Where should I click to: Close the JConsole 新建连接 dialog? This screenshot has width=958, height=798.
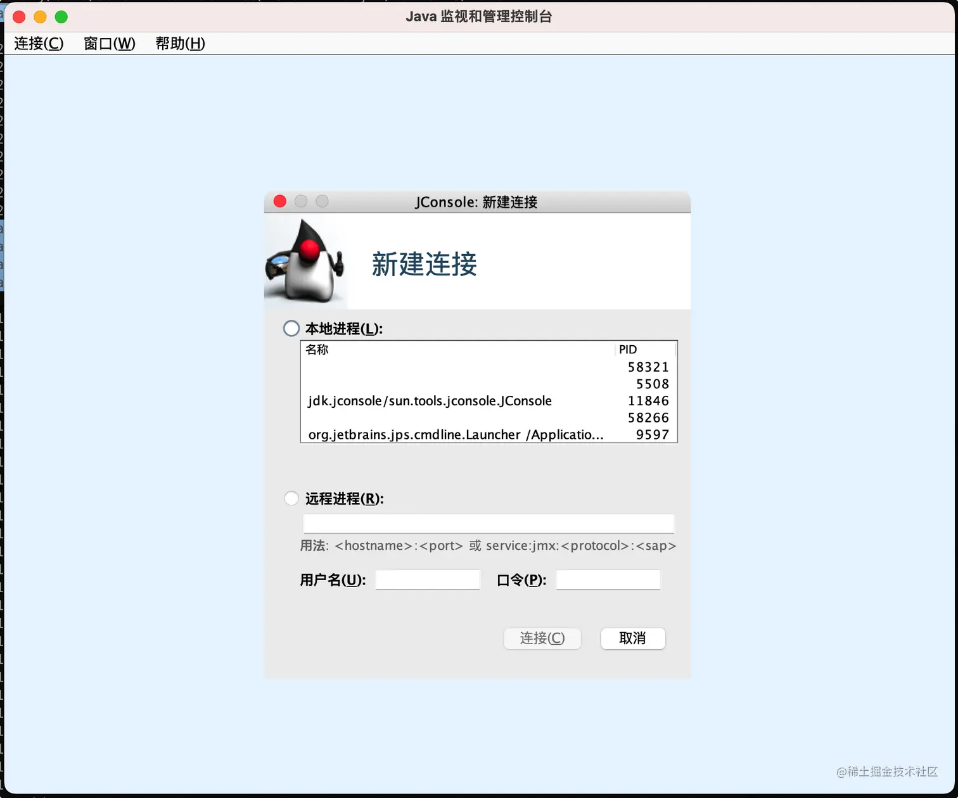pos(280,201)
